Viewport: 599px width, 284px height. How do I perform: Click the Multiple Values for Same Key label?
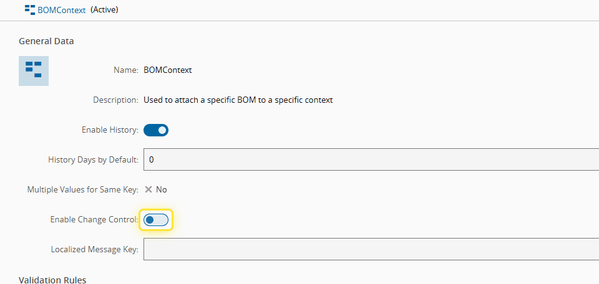coord(82,189)
